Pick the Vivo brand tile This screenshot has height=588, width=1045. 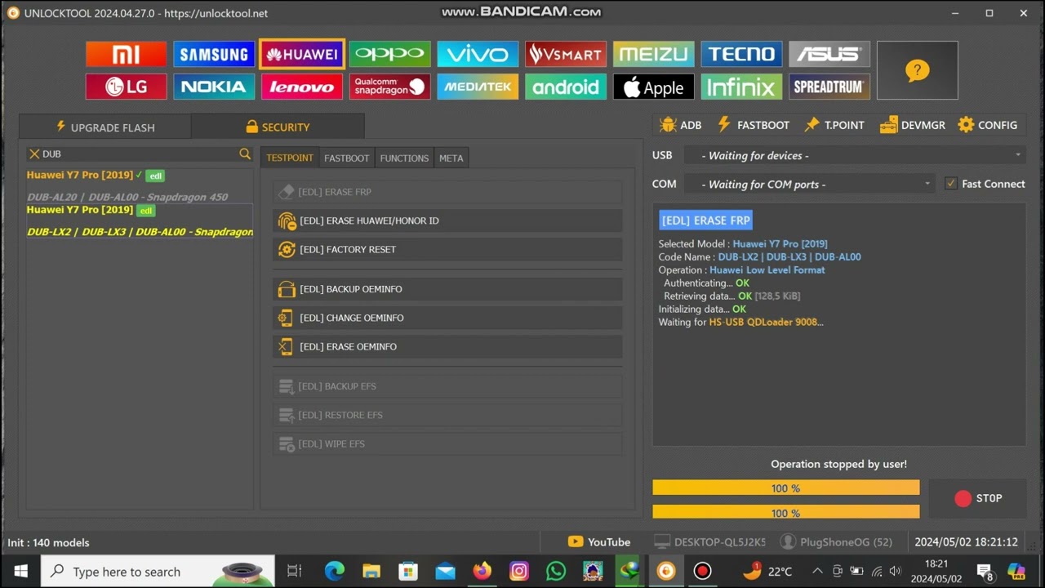(x=478, y=55)
